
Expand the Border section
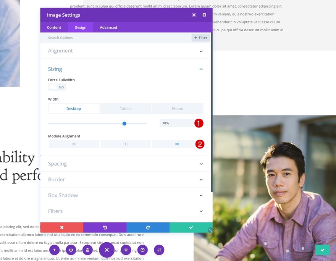125,180
